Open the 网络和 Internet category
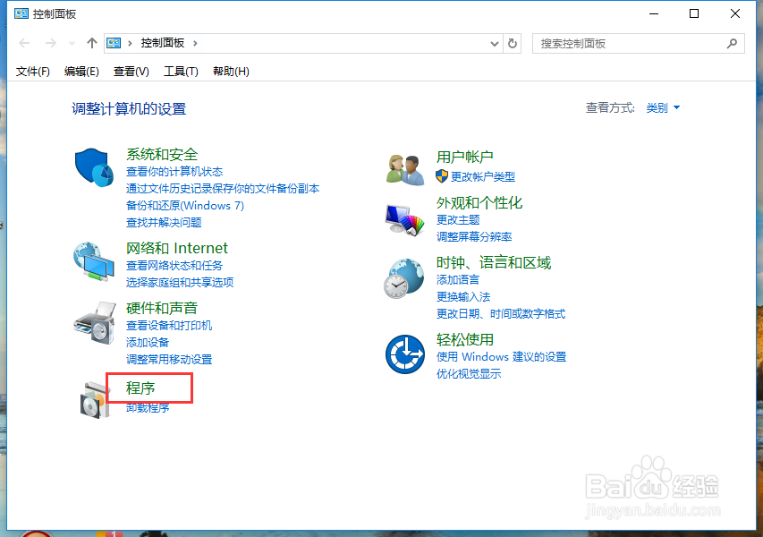Image resolution: width=763 pixels, height=537 pixels. point(176,248)
